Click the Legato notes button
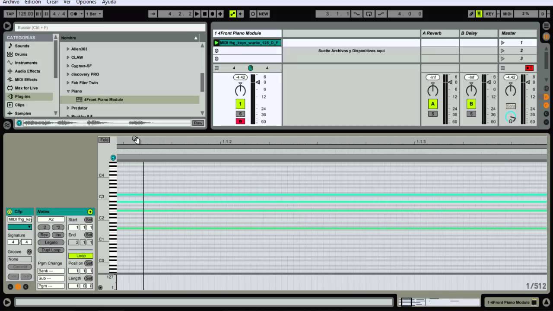553x311 pixels. tap(51, 242)
